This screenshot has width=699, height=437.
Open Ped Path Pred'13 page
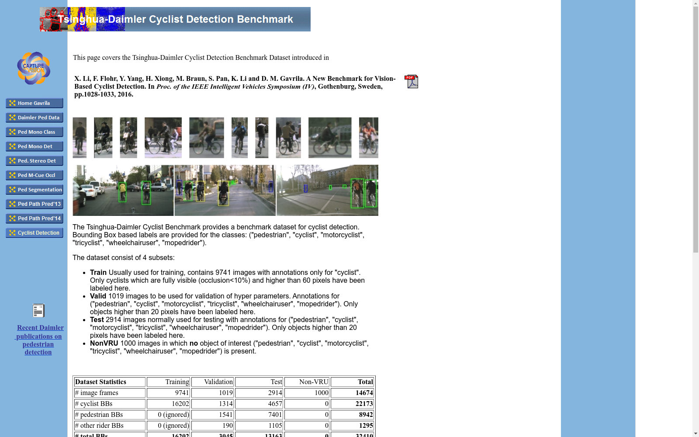(x=35, y=204)
